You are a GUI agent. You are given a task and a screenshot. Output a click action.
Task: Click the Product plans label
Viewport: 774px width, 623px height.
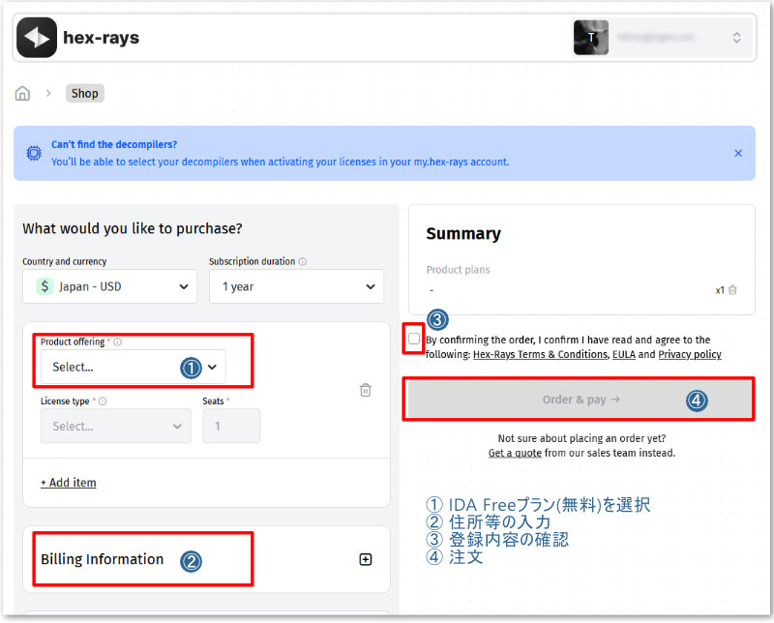[458, 270]
